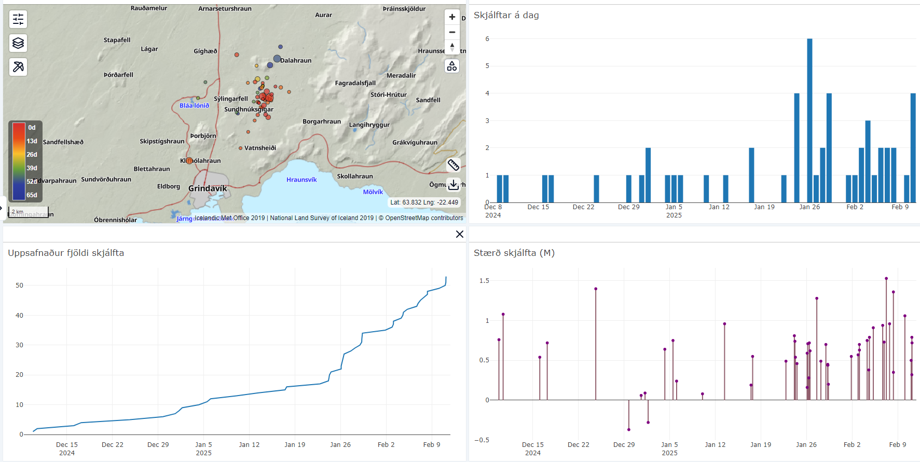Click the Grindavík town label
Image resolution: width=920 pixels, height=462 pixels.
(208, 188)
